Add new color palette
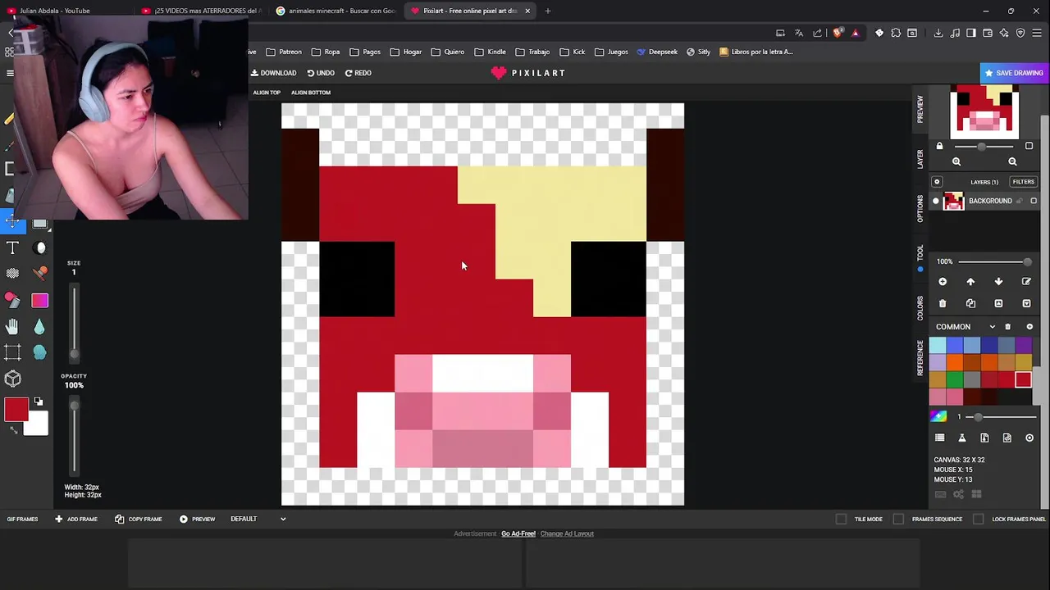Screen dimensions: 1050x590 click(x=1030, y=327)
